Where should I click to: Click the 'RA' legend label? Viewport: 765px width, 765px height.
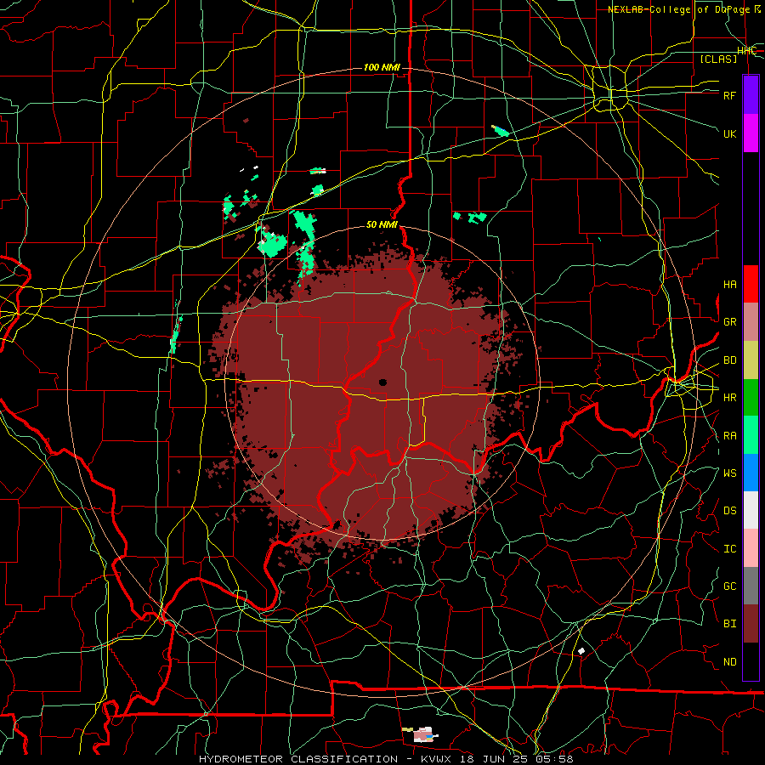(729, 436)
